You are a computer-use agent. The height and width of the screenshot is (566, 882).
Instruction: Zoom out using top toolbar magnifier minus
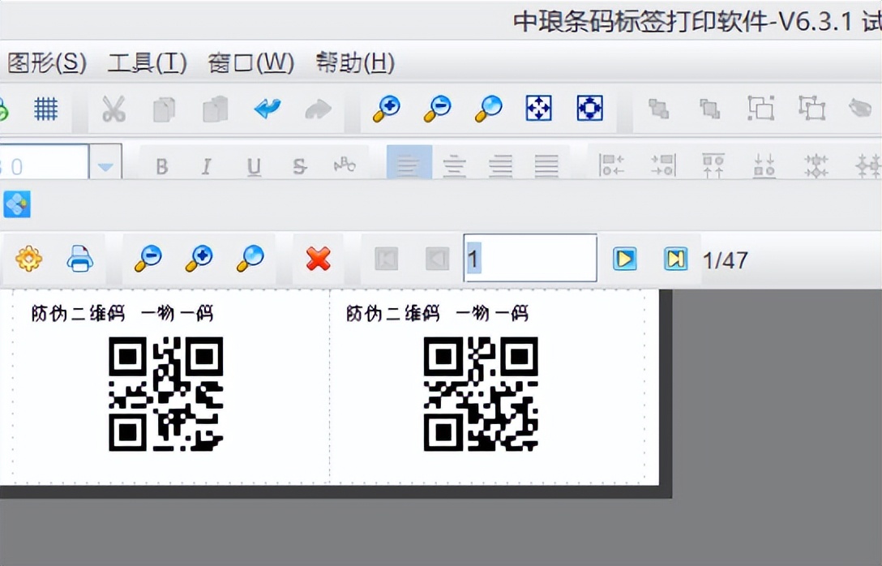[437, 109]
